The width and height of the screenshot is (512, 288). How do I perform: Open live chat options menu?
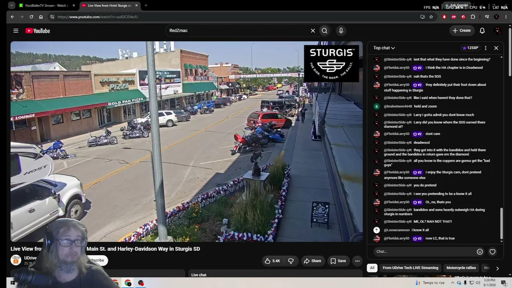coord(486,48)
